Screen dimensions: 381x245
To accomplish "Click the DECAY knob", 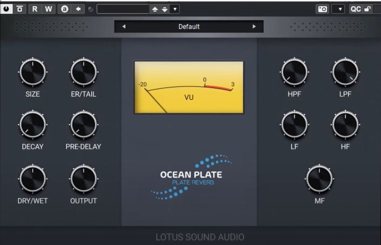I will coord(32,124).
